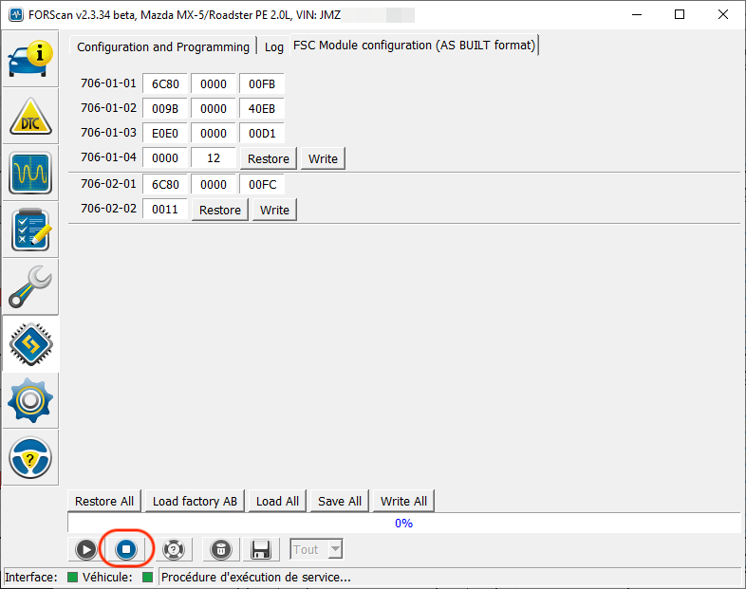Image resolution: width=746 pixels, height=589 pixels.
Task: Click the 706-01-02 row label
Action: click(x=108, y=108)
